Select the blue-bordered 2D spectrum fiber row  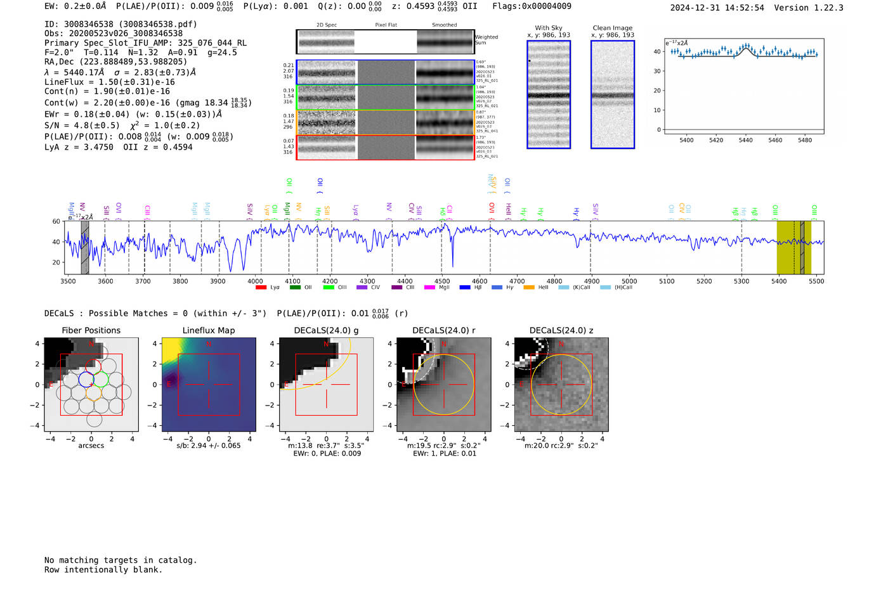tap(386, 72)
